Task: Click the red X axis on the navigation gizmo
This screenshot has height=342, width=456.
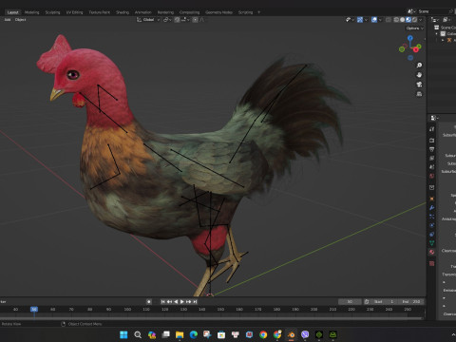Action: pyautogui.click(x=416, y=49)
